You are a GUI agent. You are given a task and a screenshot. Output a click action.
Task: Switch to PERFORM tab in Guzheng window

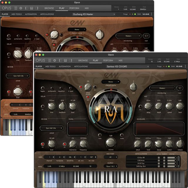point(74,8)
